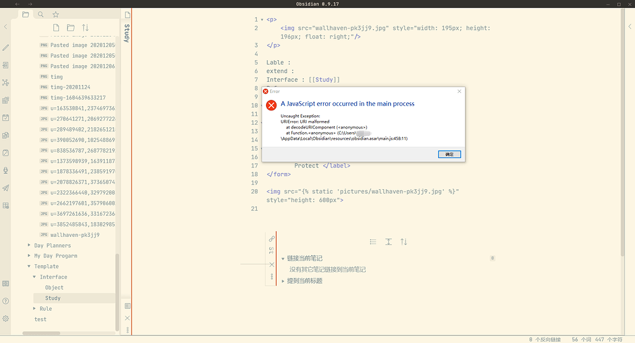Open the wallhaven-pk3jj9 image file
Screen dimensions: 635x343
74,235
